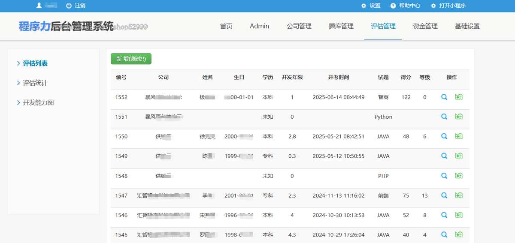Open the Admin navigation tab
Viewport: 515px width, 243px height.
click(x=260, y=26)
